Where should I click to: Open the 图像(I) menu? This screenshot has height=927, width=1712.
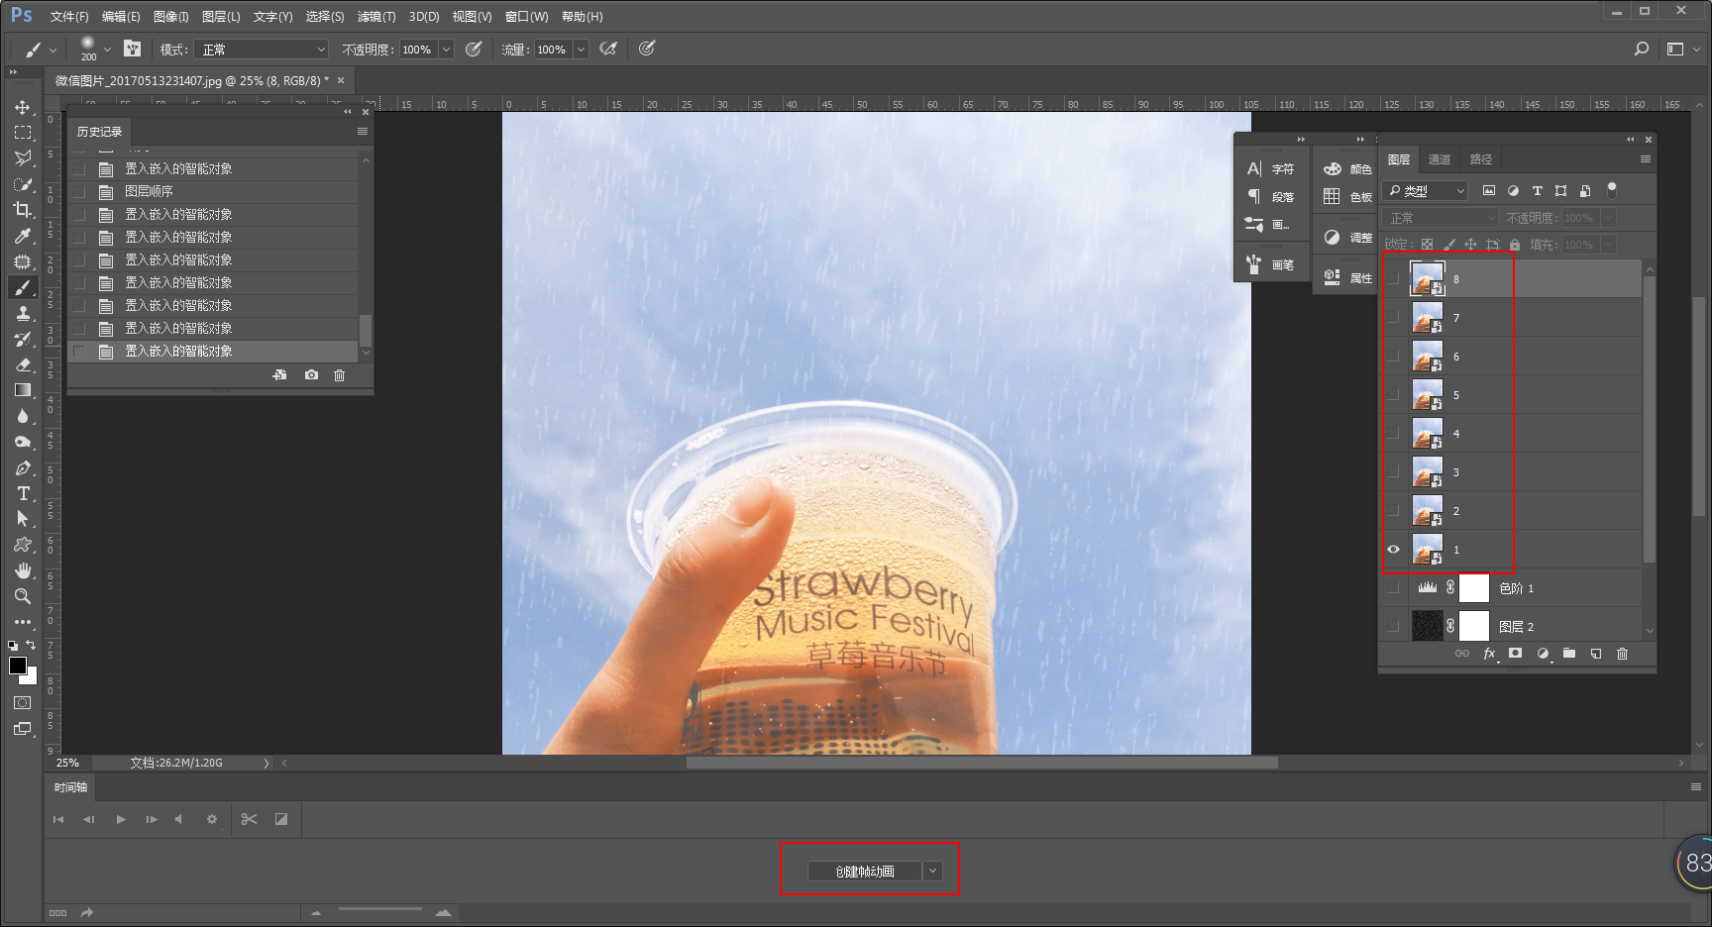170,17
